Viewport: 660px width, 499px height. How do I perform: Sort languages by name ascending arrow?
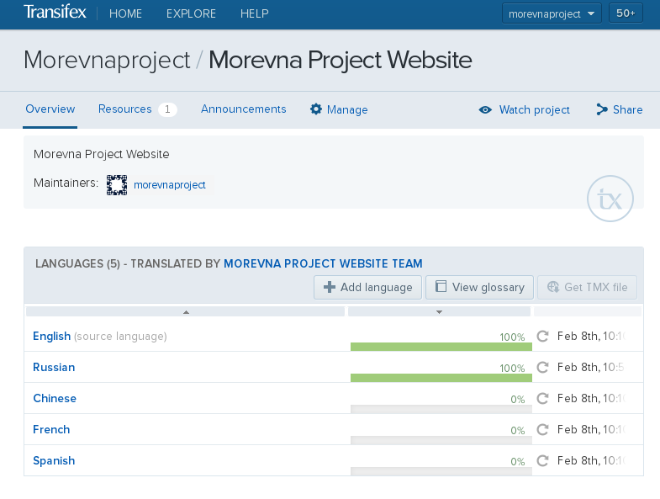click(186, 312)
